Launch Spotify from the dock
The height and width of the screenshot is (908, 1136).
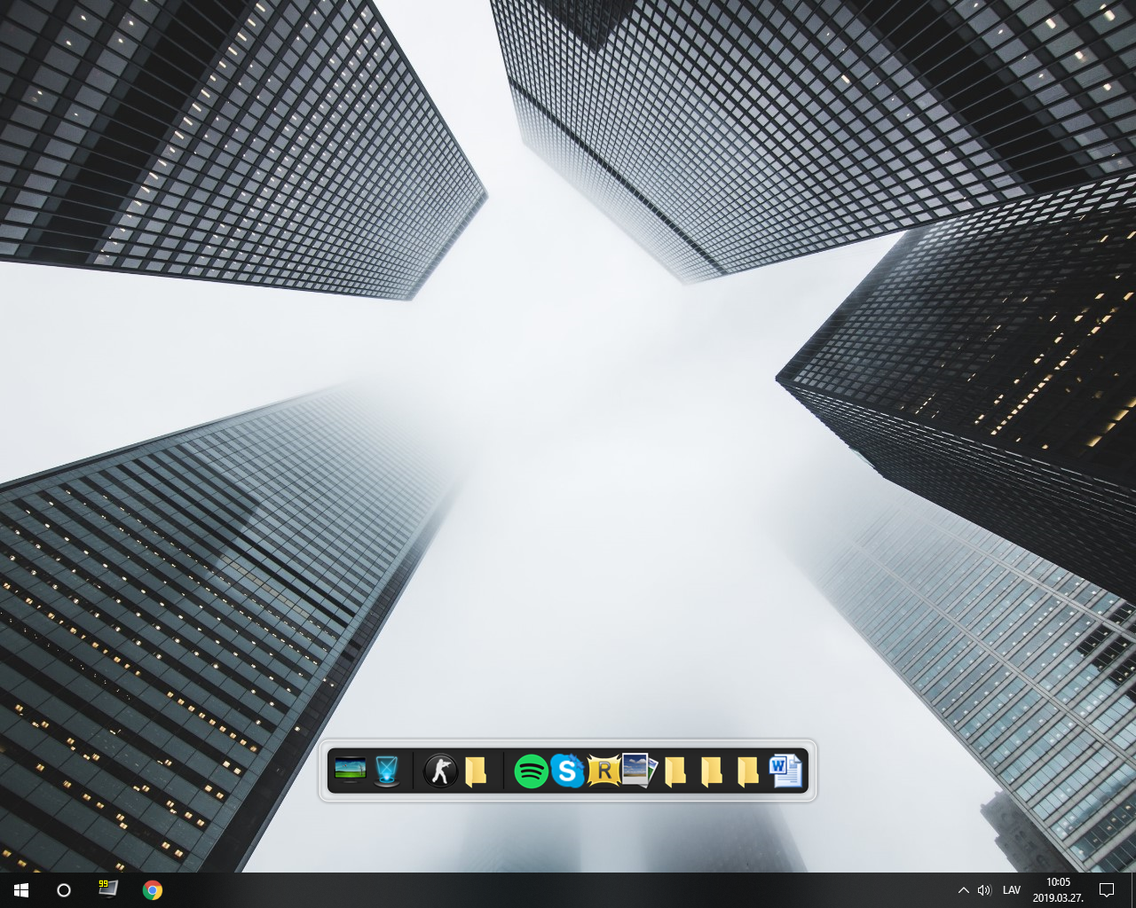click(x=532, y=771)
